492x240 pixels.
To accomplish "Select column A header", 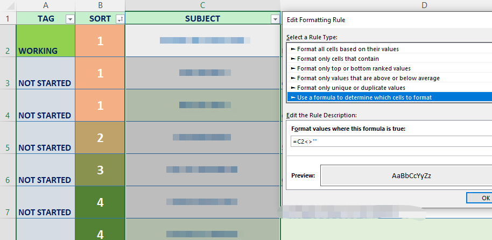I will tap(45, 5).
